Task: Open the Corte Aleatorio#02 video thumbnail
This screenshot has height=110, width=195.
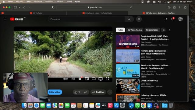Action: [x=128, y=86]
